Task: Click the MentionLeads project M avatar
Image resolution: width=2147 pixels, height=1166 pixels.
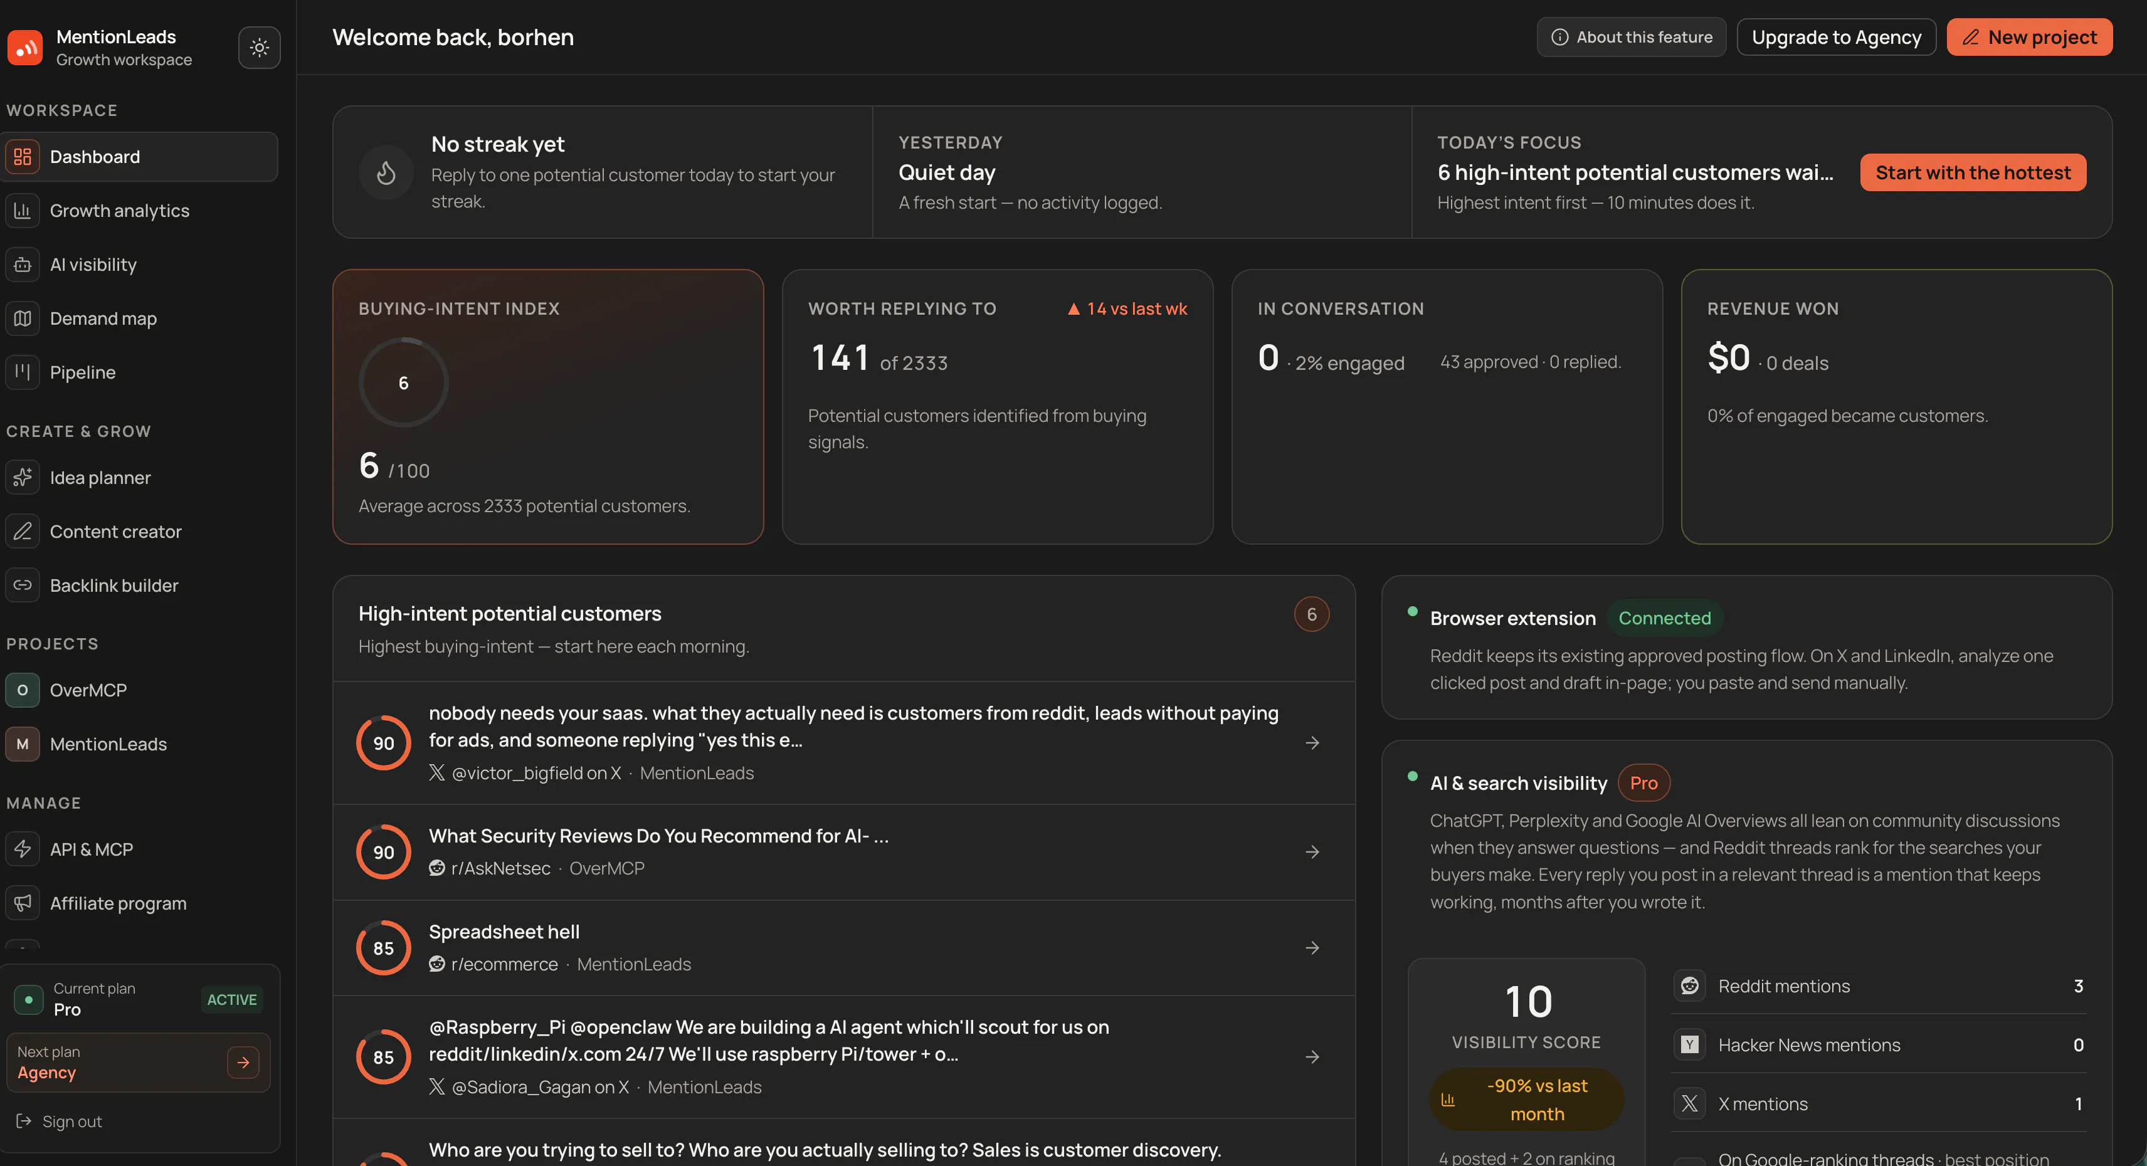Action: point(23,744)
